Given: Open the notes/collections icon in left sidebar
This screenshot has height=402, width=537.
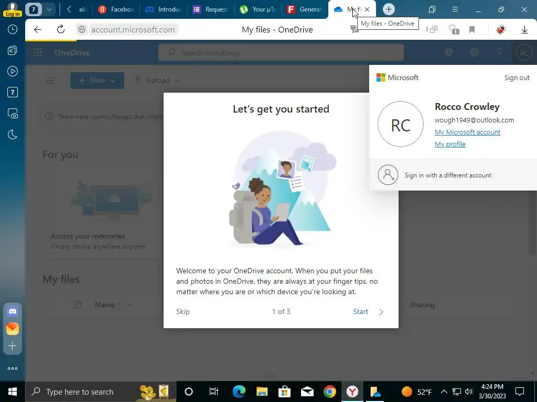Looking at the screenshot, I should pos(13,51).
